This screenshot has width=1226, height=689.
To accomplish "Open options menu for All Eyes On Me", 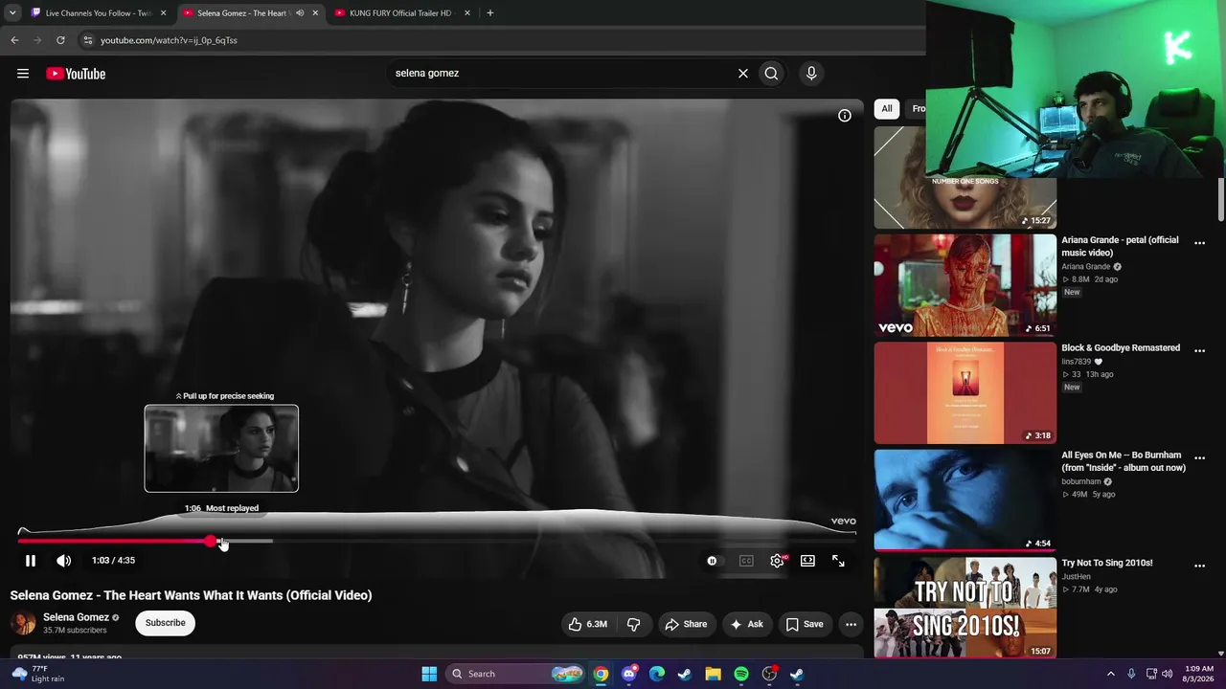I will pos(1199,458).
